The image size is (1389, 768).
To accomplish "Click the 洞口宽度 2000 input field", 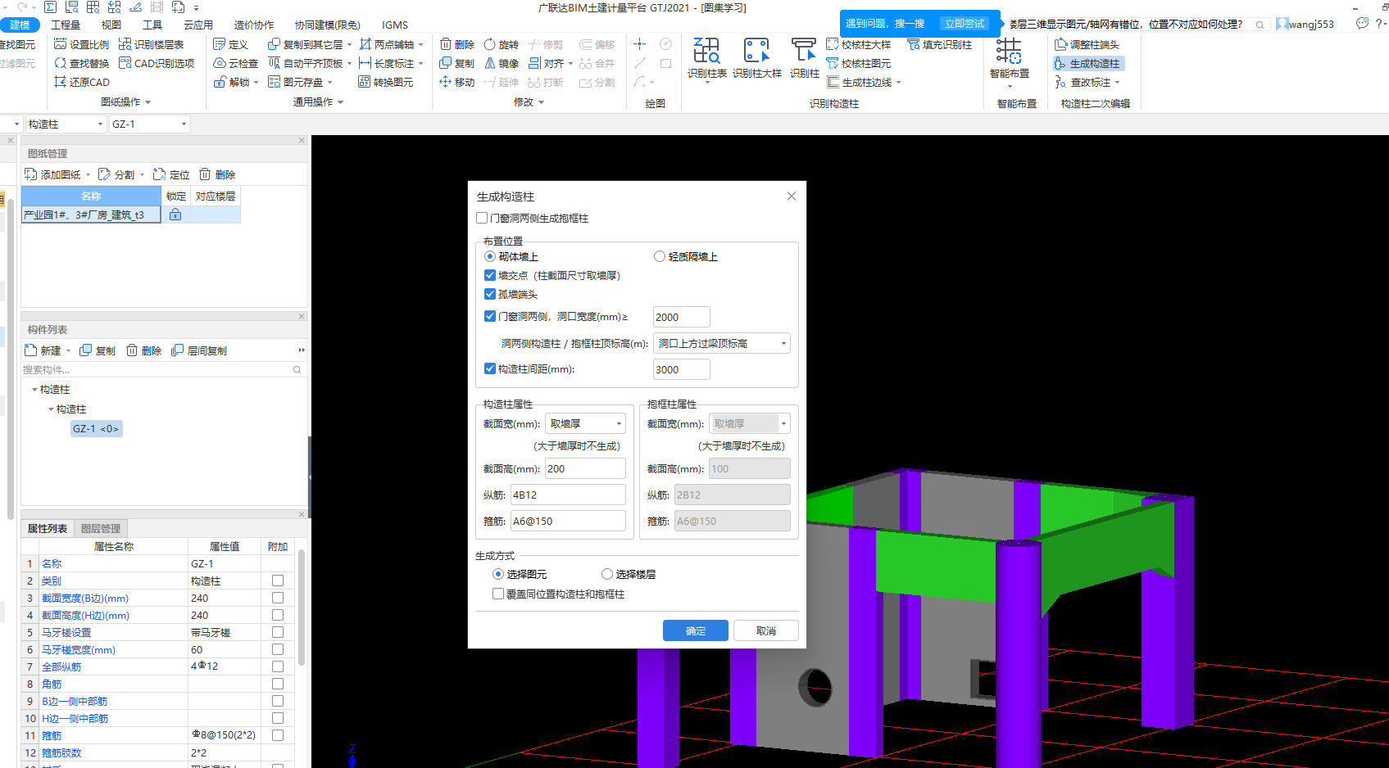I will (x=682, y=318).
